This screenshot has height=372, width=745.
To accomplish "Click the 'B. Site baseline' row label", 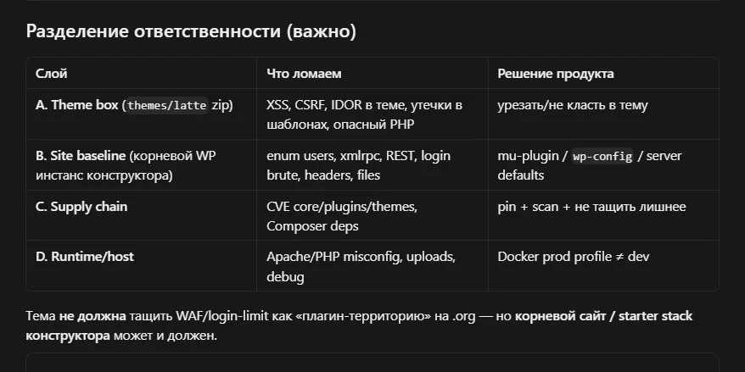I will pos(81,156).
